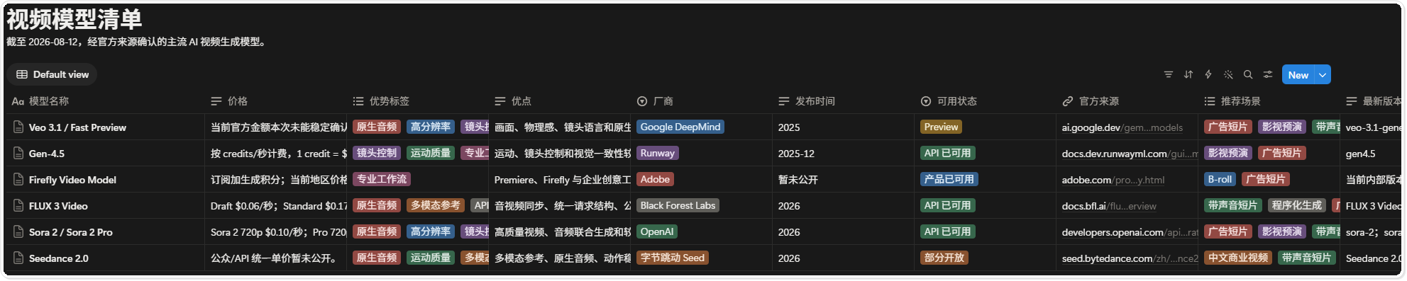
Task: Open the ai.google.dev official source link
Action: point(1122,127)
